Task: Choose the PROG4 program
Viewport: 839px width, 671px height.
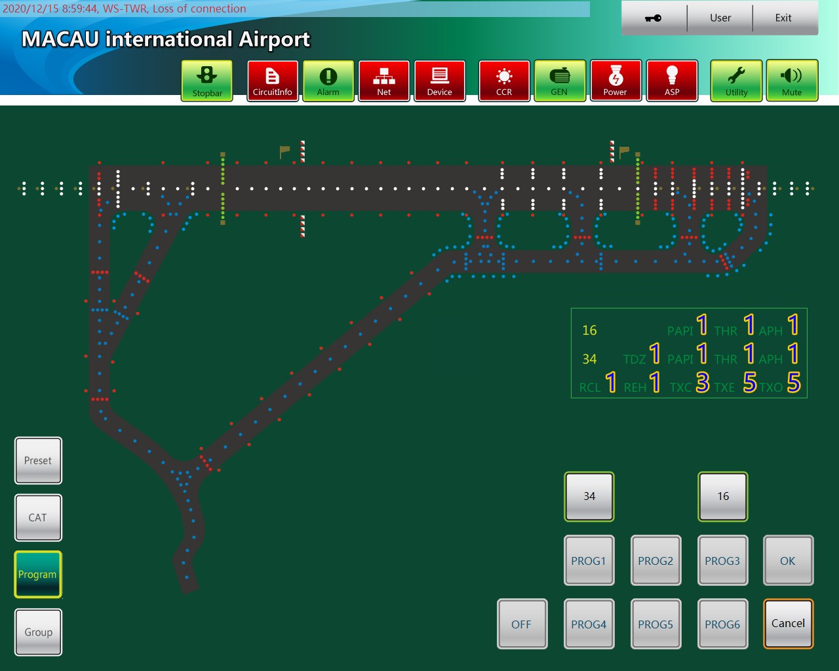Action: [x=589, y=624]
